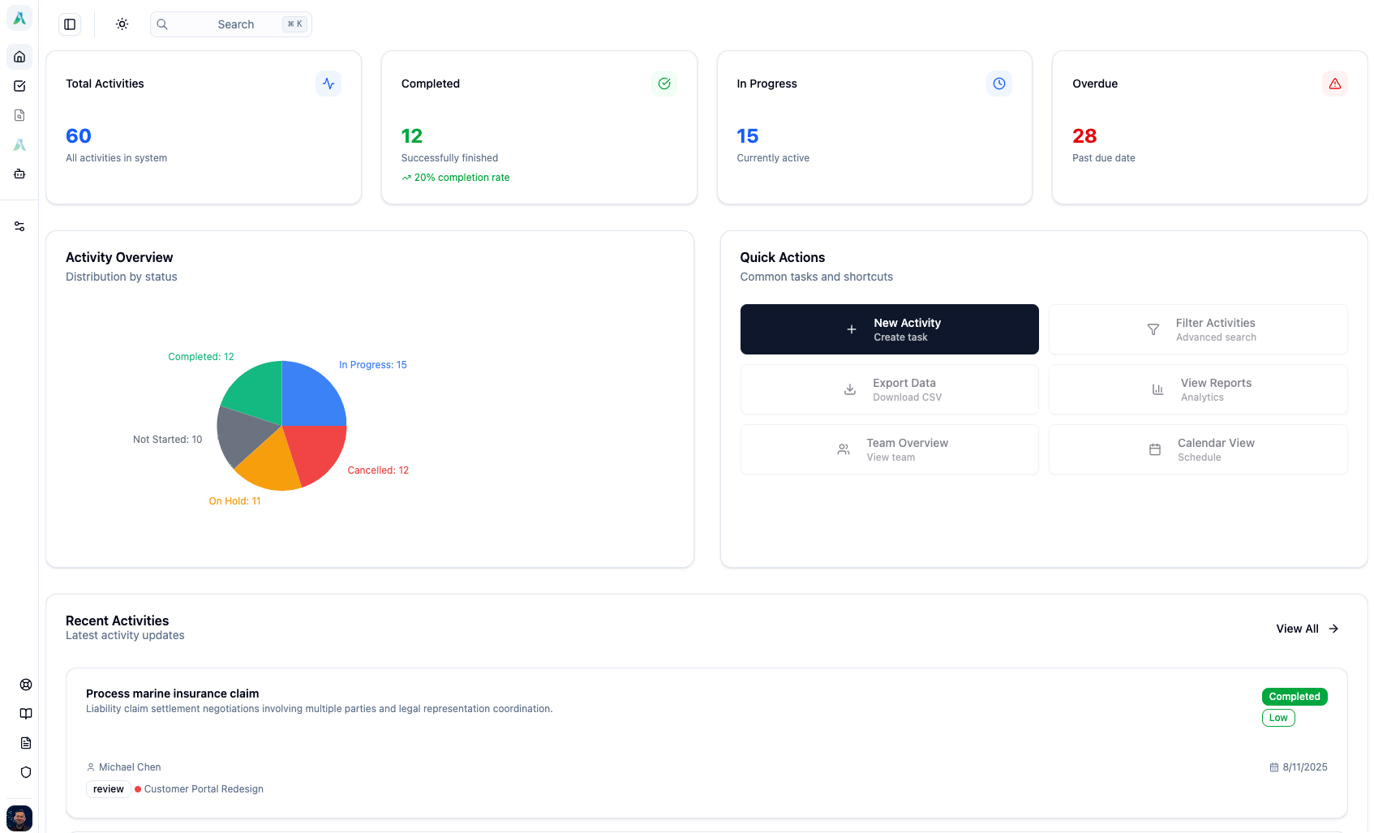Click the View All link

[1307, 629]
